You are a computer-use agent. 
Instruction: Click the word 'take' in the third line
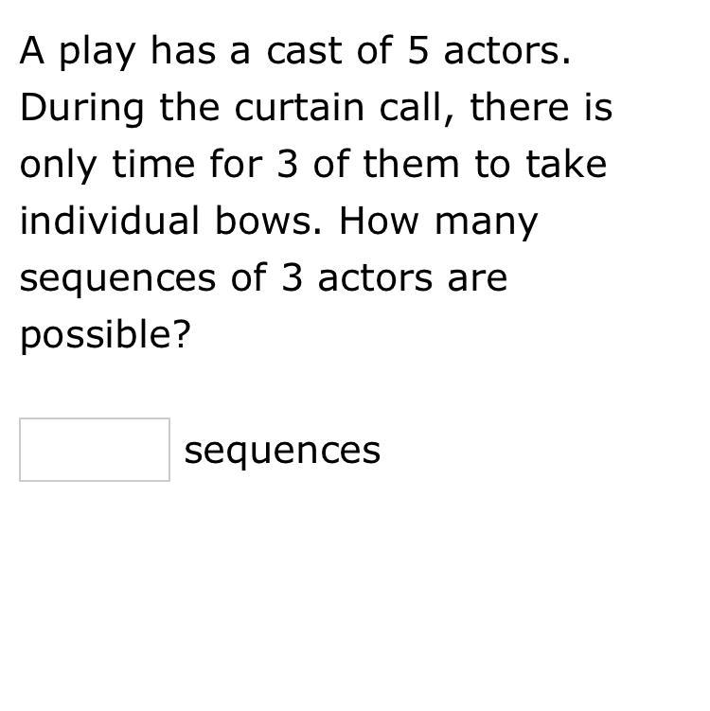(566, 164)
